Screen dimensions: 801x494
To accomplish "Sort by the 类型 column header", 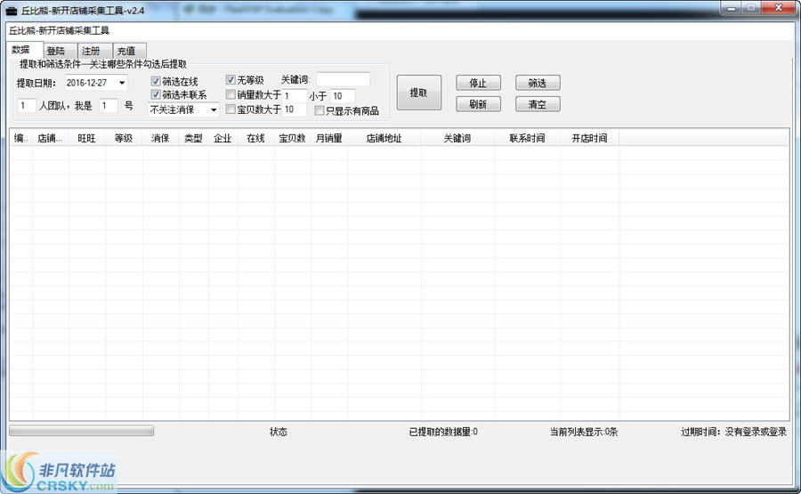I will 194,138.
